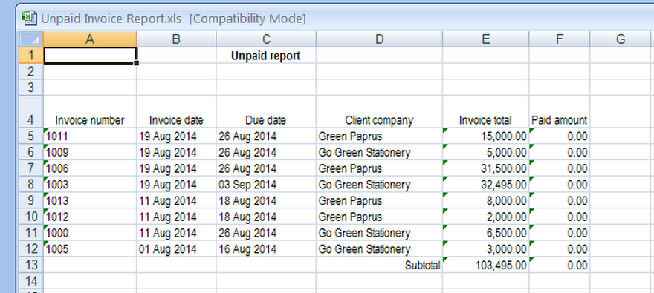This screenshot has width=654, height=293.
Task: Select row 5 header
Action: click(x=31, y=136)
